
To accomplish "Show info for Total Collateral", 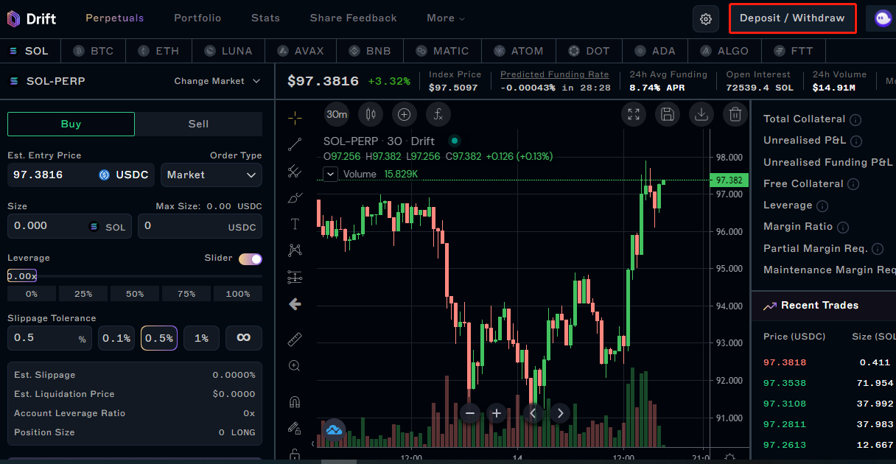I will 855,119.
